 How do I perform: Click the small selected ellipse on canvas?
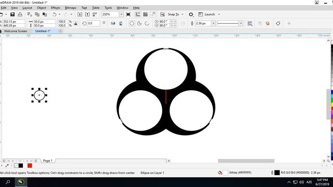40,95
